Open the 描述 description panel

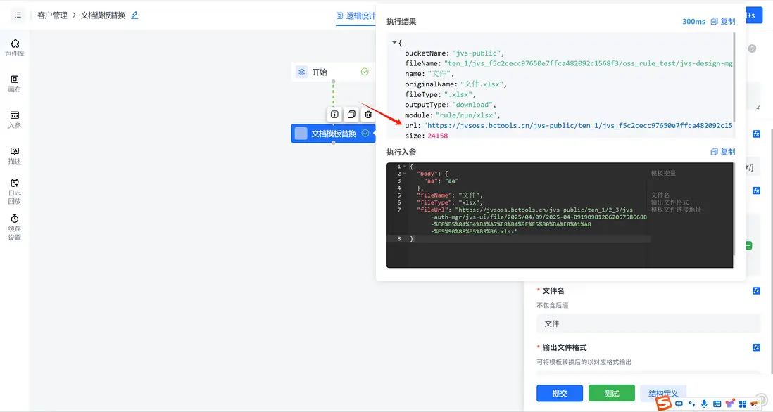point(14,155)
